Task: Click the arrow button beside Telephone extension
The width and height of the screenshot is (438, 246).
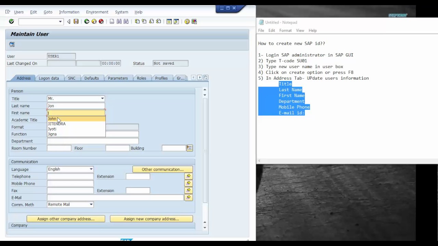Action: click(189, 176)
